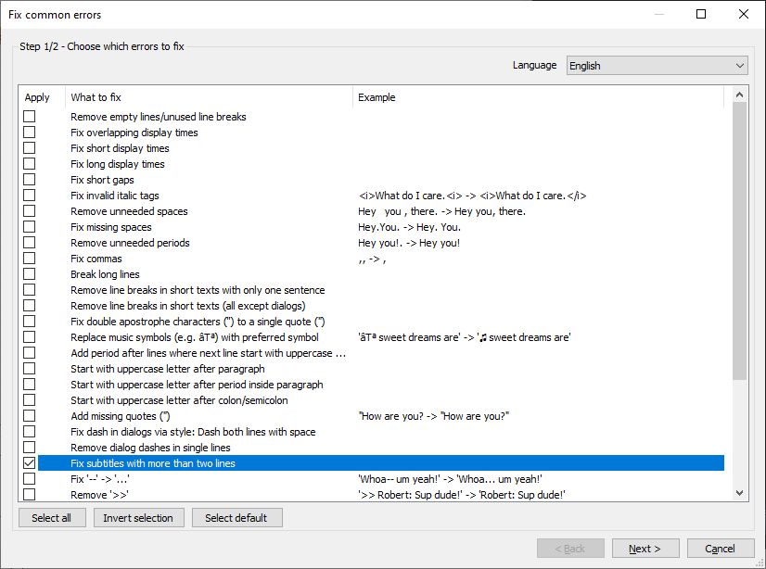
Task: Enable "Fix long display times"
Action: 29,163
